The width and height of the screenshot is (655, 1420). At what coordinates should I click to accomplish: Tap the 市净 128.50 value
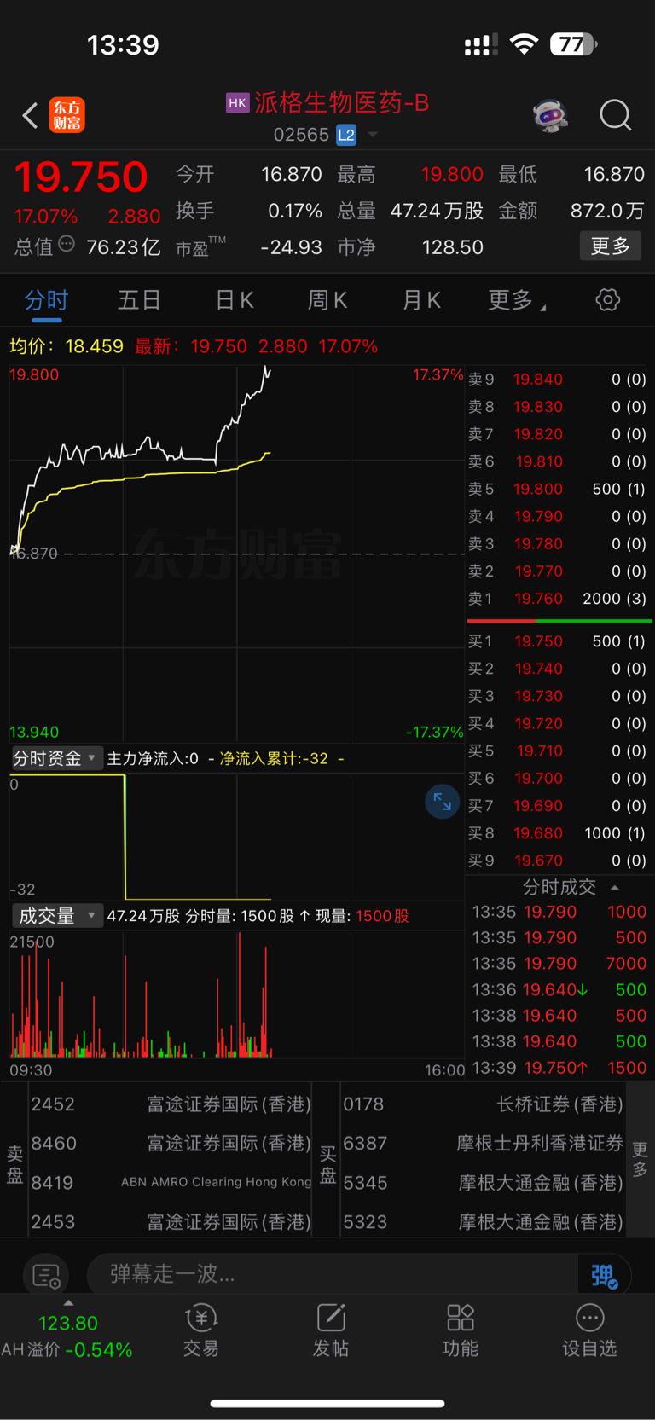coord(452,247)
